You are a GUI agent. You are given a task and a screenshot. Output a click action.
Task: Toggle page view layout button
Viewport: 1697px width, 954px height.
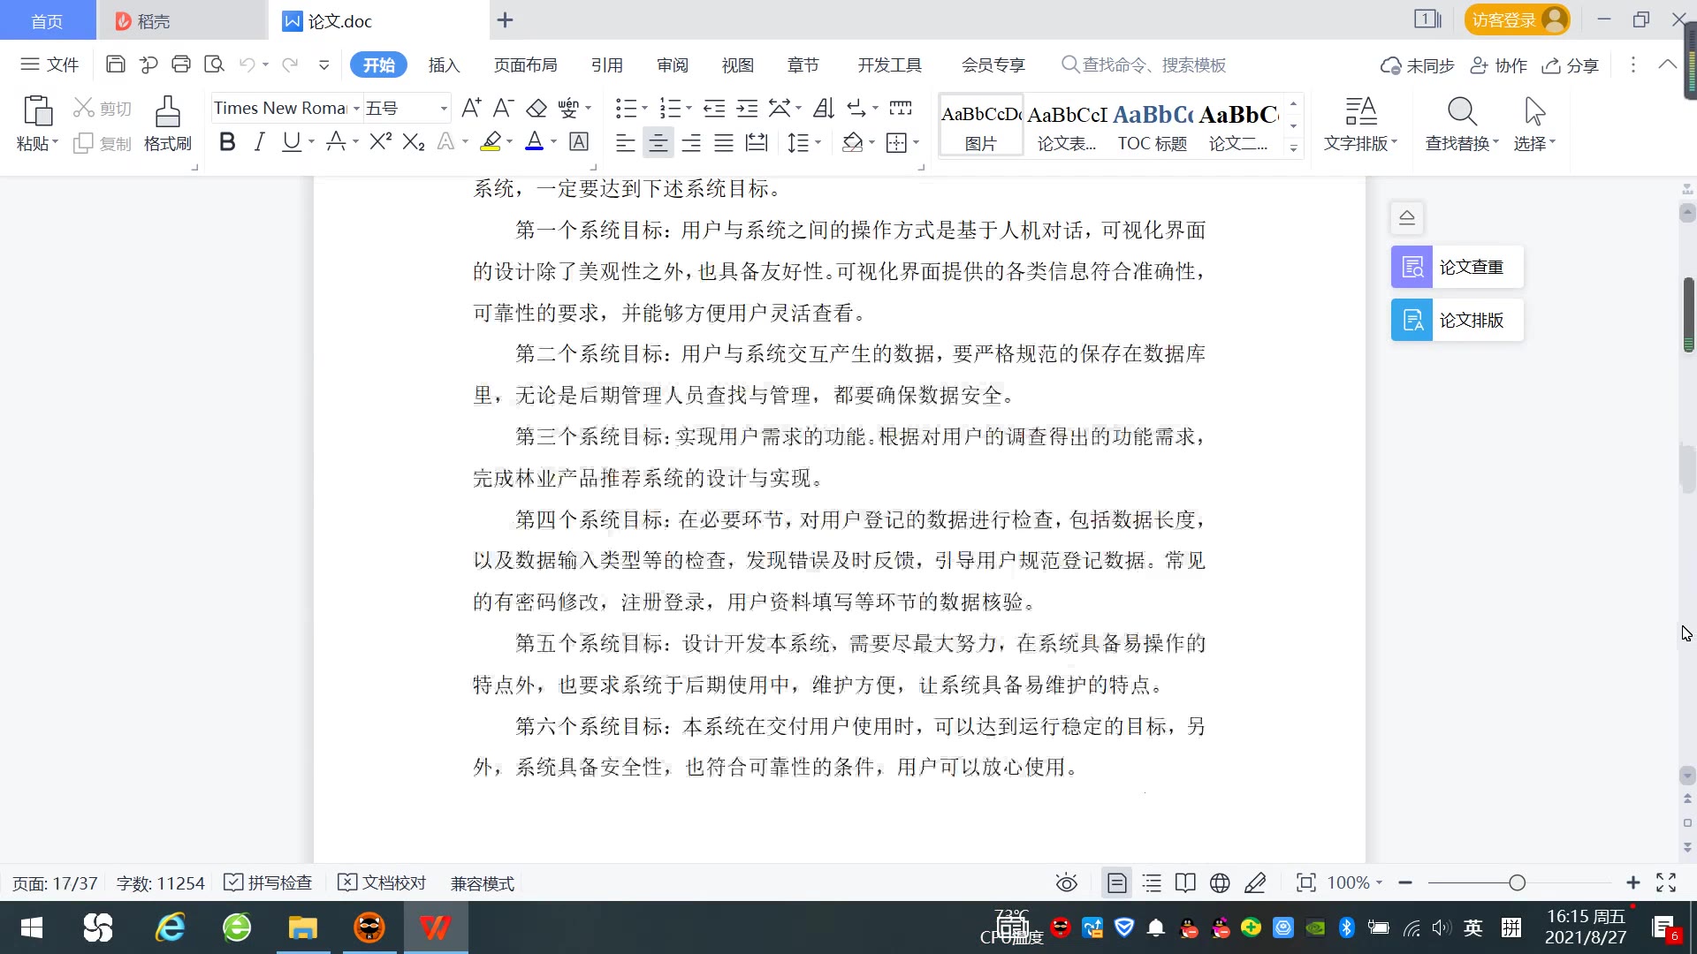pos(1117,882)
